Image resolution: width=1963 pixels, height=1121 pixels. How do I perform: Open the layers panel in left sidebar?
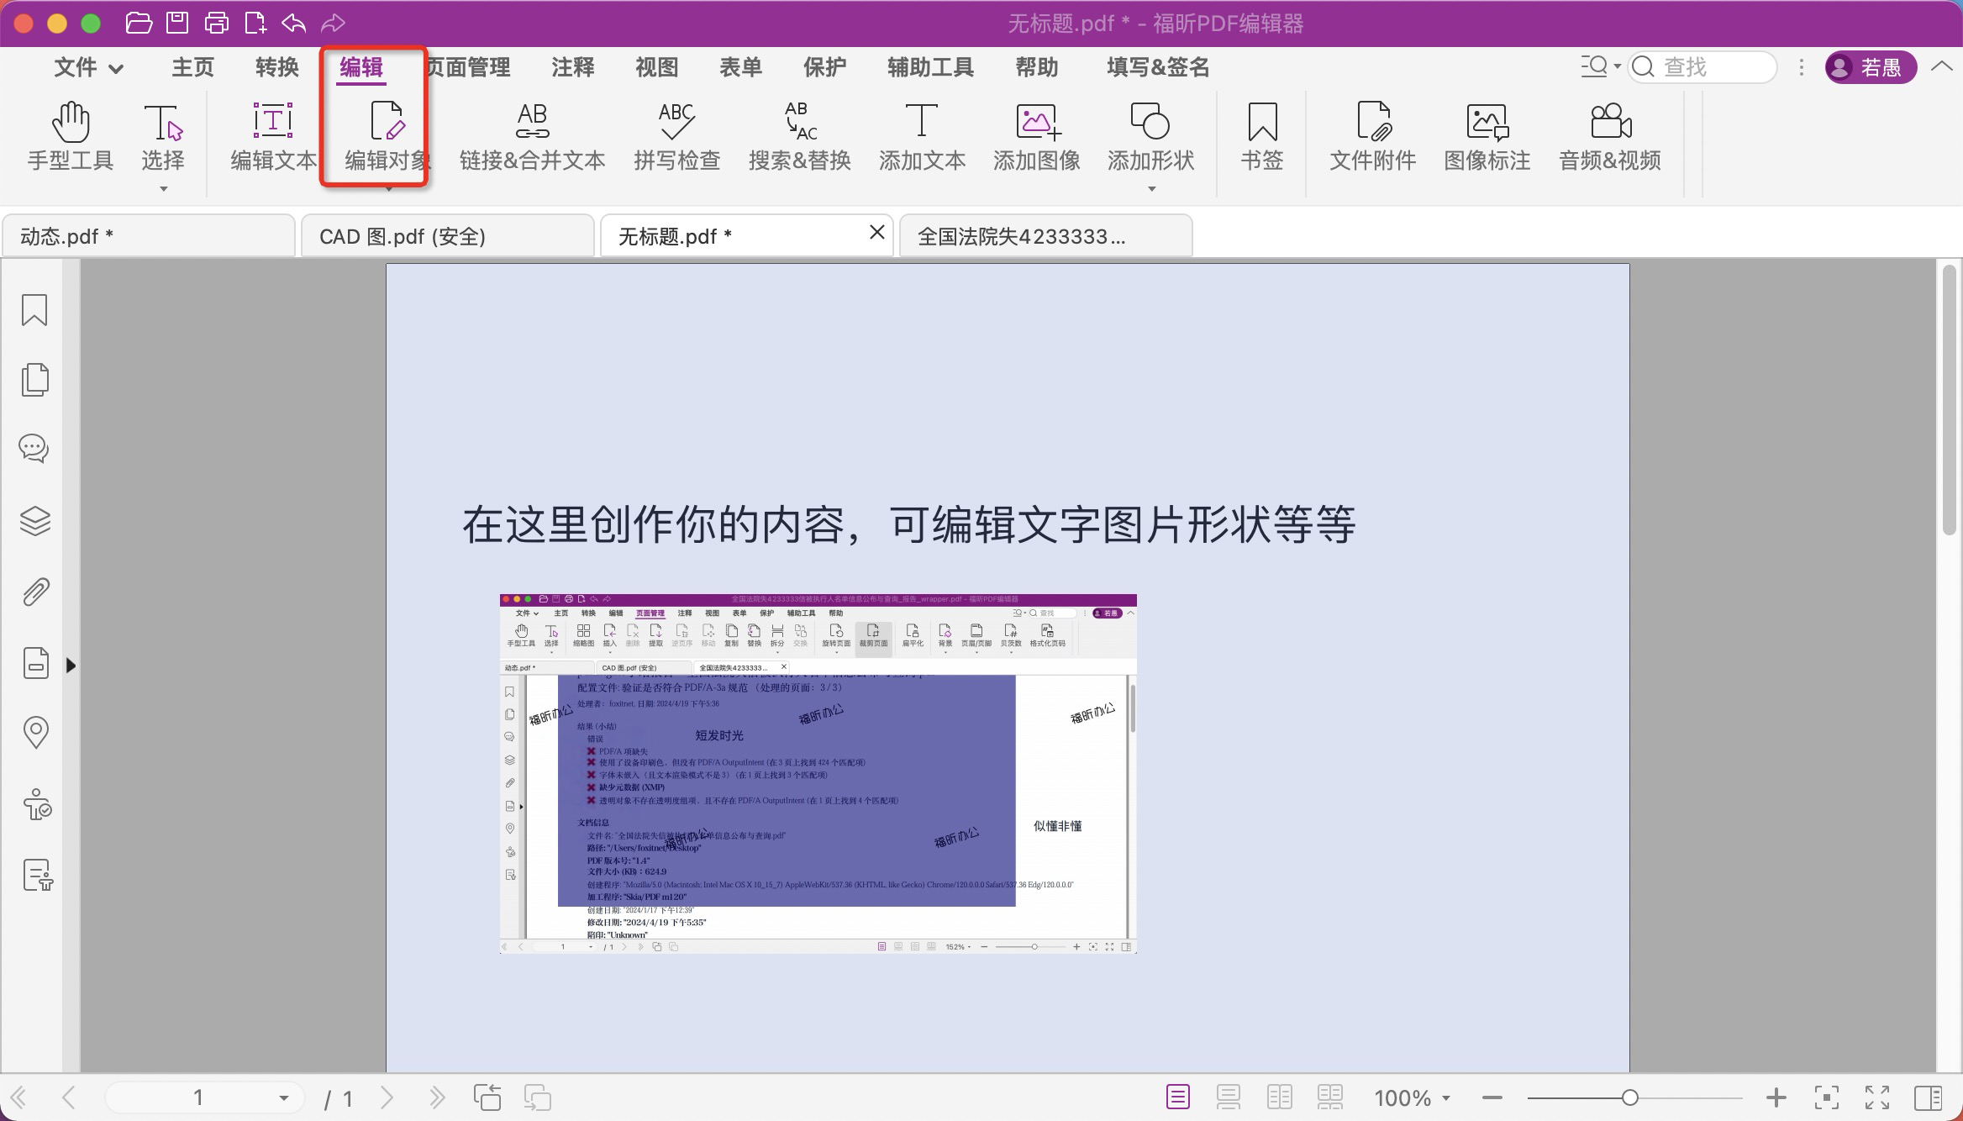pyautogui.click(x=34, y=520)
